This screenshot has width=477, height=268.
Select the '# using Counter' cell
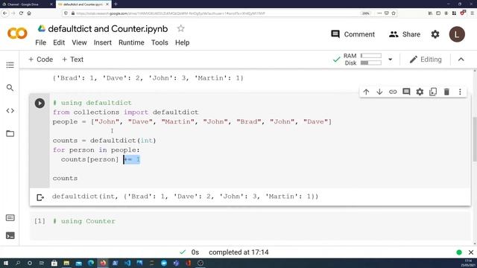pyautogui.click(x=250, y=226)
